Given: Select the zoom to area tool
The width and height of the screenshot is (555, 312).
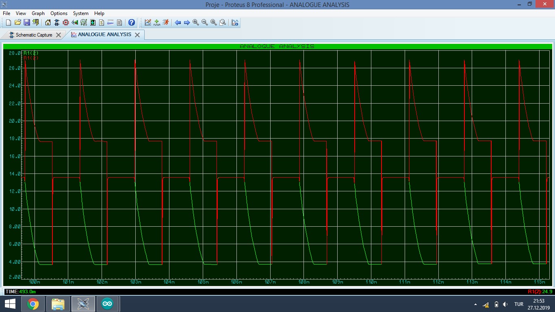Looking at the screenshot, I should (x=223, y=23).
